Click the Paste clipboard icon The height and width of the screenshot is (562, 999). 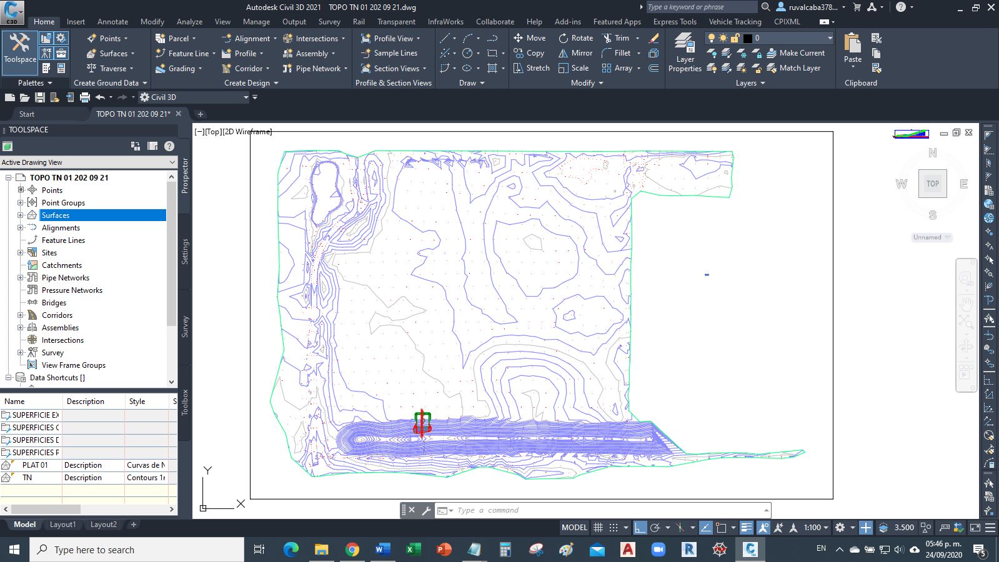(x=853, y=48)
